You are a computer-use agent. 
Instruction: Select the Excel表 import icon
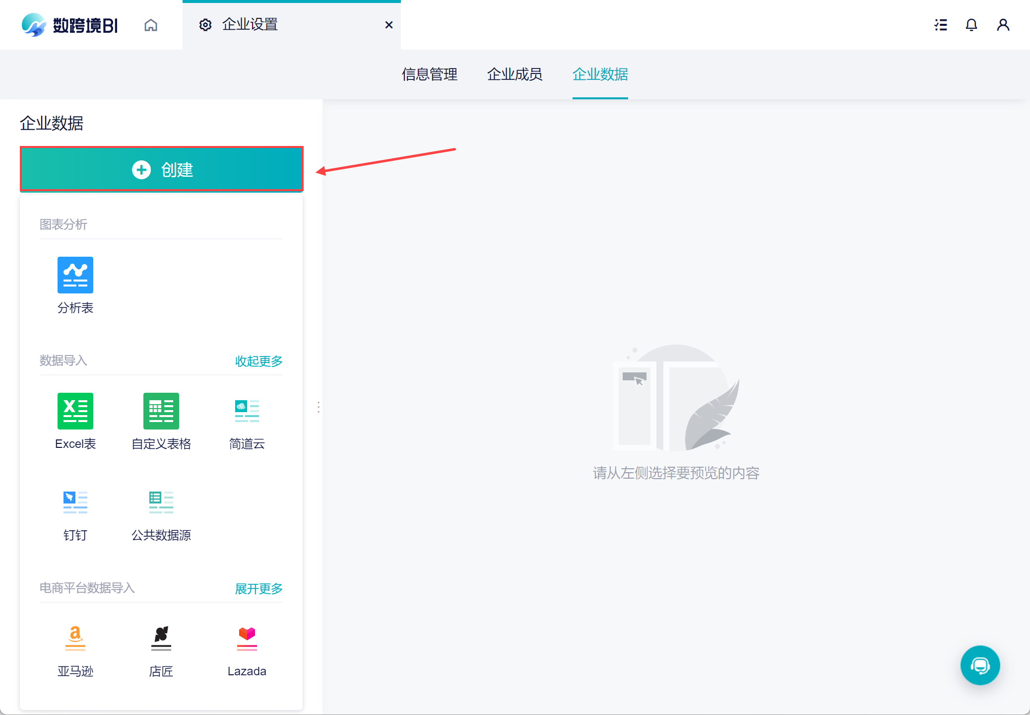pyautogui.click(x=75, y=411)
